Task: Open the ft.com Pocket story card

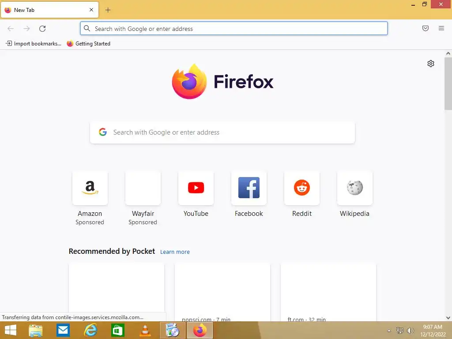Action: 328,292
